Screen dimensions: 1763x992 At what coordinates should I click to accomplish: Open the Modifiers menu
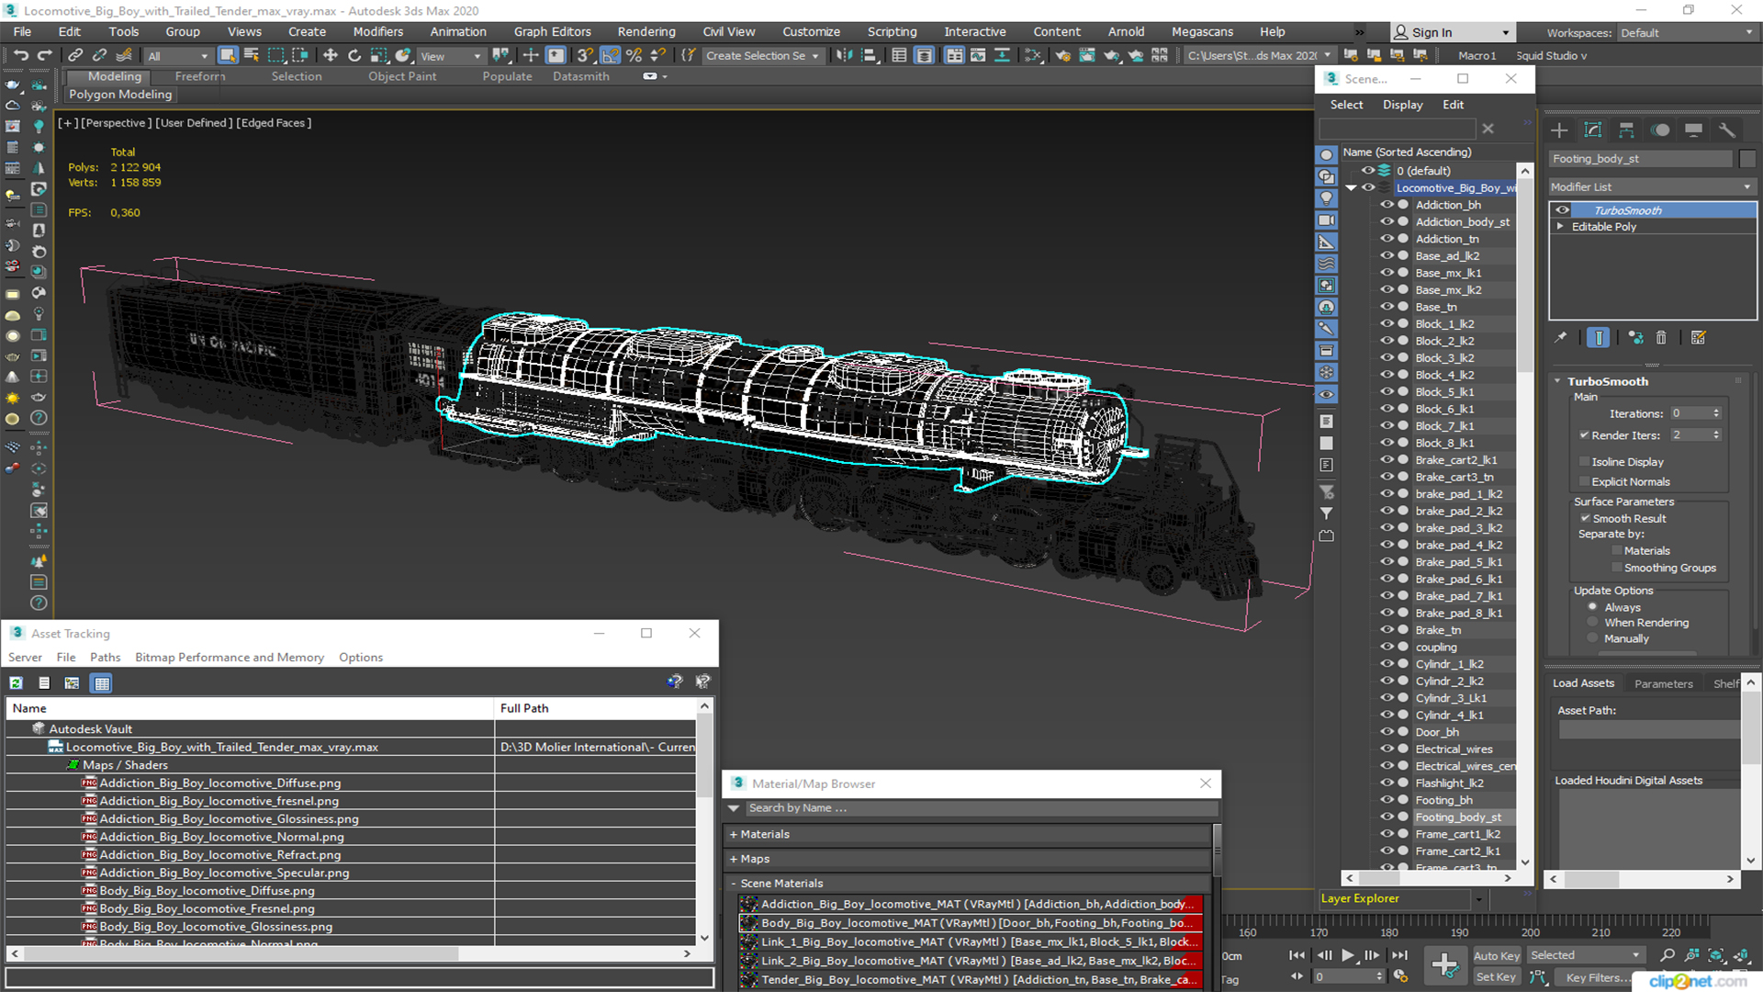[378, 31]
